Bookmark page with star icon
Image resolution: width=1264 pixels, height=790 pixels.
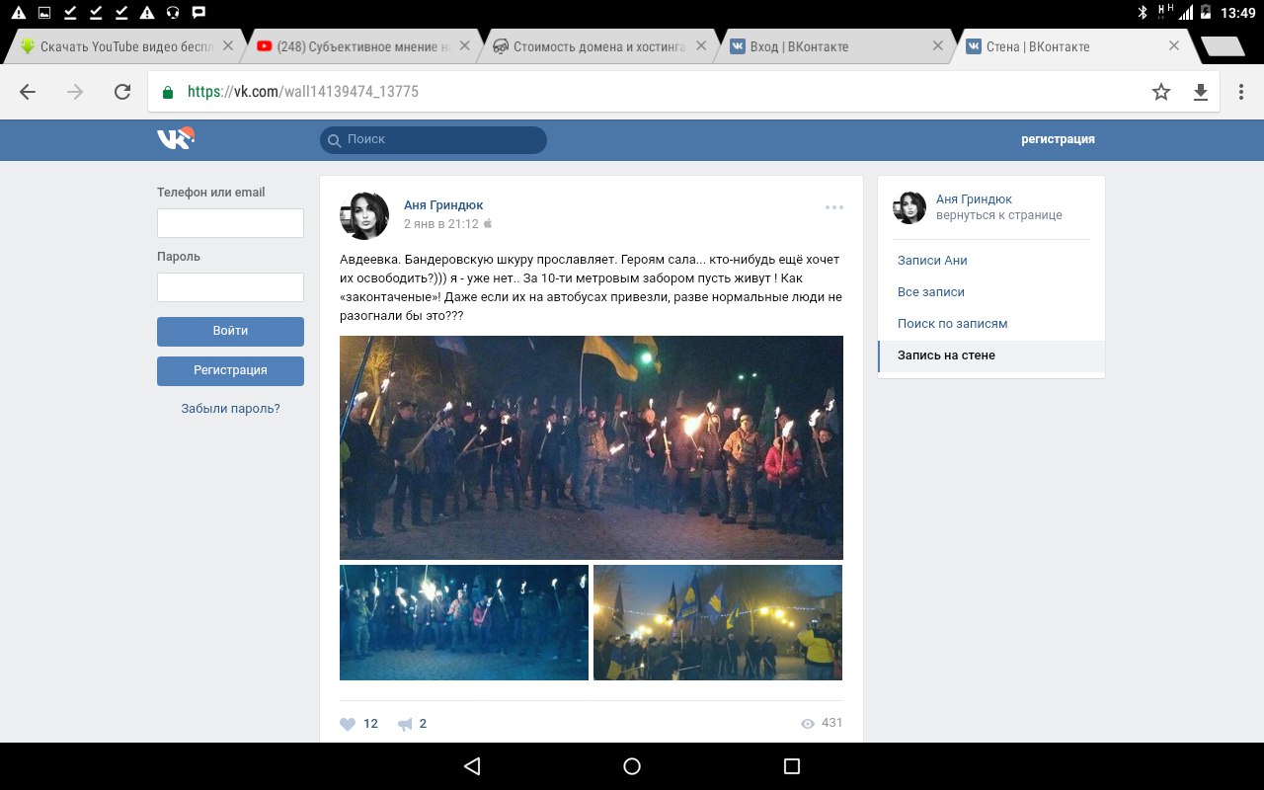coord(1161,92)
